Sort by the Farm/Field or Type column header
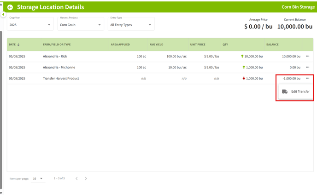The width and height of the screenshot is (317, 195). pyautogui.click(x=57, y=45)
